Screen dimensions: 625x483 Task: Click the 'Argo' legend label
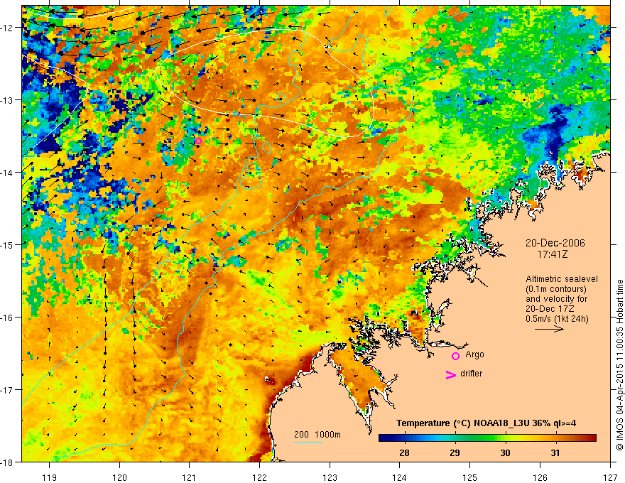[x=474, y=354]
